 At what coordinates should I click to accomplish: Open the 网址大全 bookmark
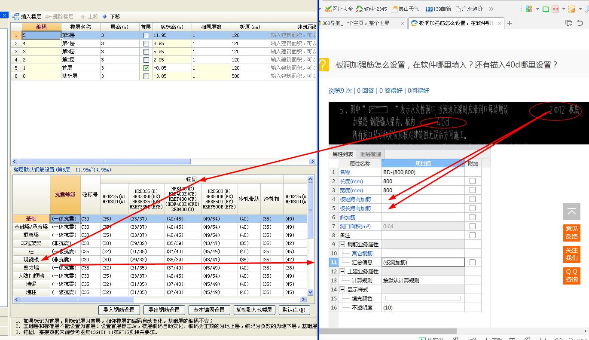coord(339,9)
